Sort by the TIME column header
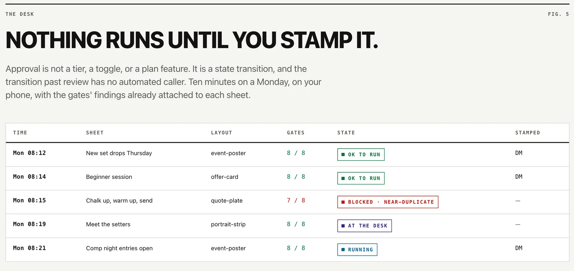The width and height of the screenshot is (574, 271). 20,133
